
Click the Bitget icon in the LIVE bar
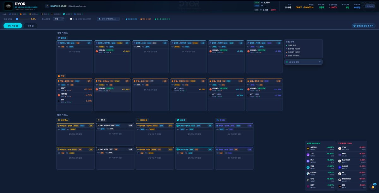click(64, 14)
